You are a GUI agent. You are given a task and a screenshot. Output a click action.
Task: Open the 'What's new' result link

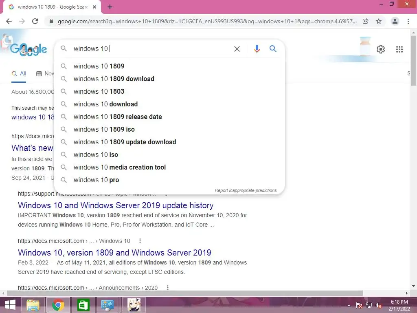(x=33, y=148)
